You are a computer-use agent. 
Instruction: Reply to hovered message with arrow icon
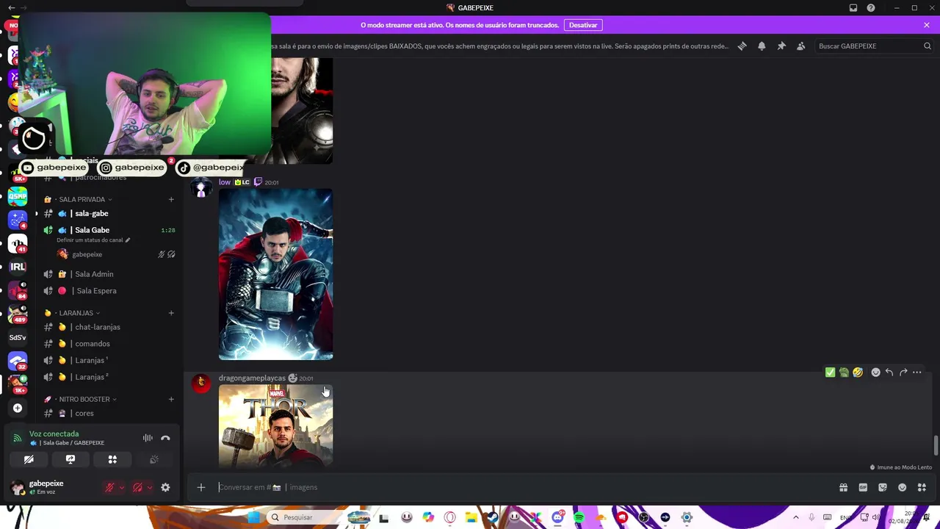click(x=889, y=373)
